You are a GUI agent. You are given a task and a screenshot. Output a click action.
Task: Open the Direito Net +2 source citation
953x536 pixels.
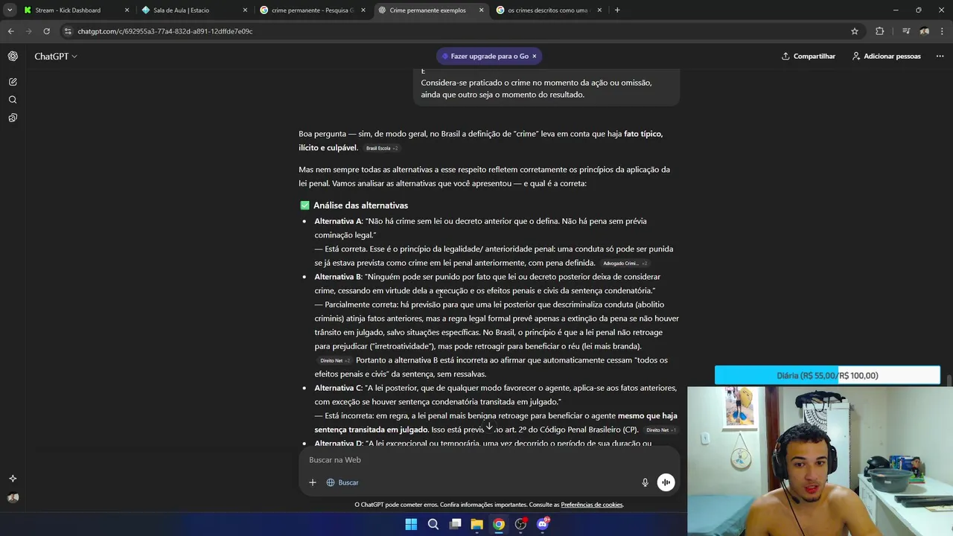(x=334, y=361)
